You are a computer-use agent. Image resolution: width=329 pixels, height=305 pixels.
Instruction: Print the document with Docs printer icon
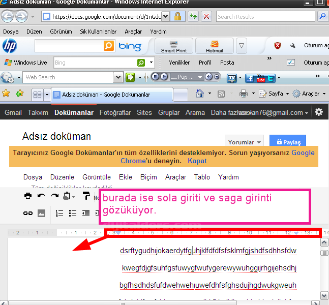(x=28, y=196)
